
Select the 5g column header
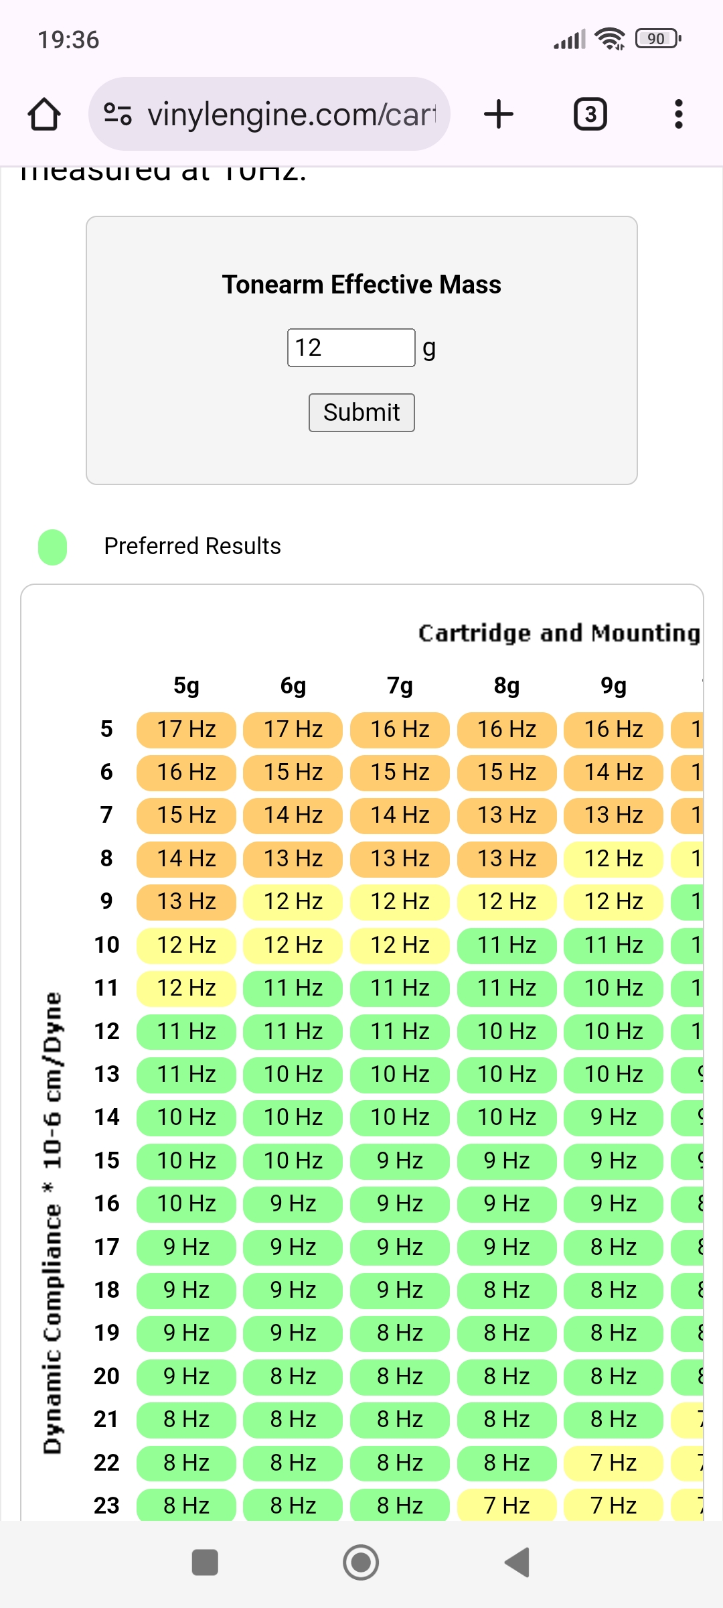tap(186, 685)
